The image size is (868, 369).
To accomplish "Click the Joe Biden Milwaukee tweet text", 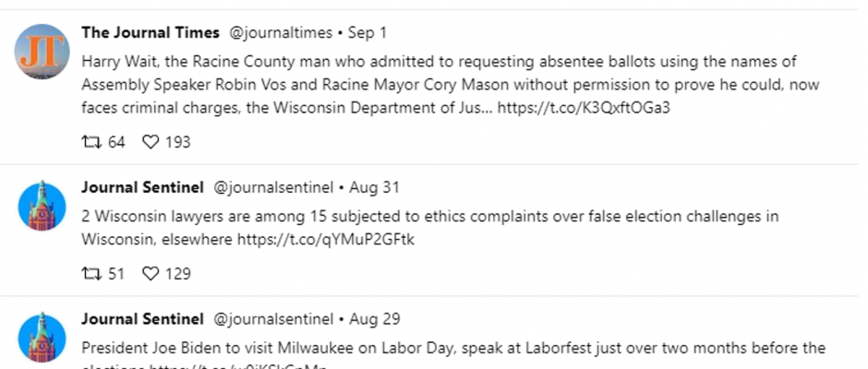I will pos(453,354).
